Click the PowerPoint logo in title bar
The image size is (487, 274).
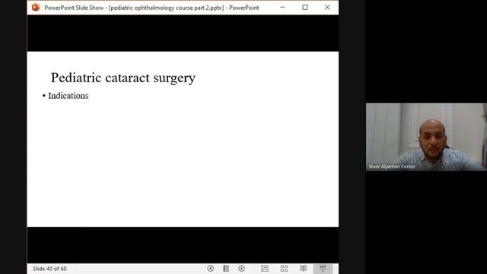click(x=36, y=7)
